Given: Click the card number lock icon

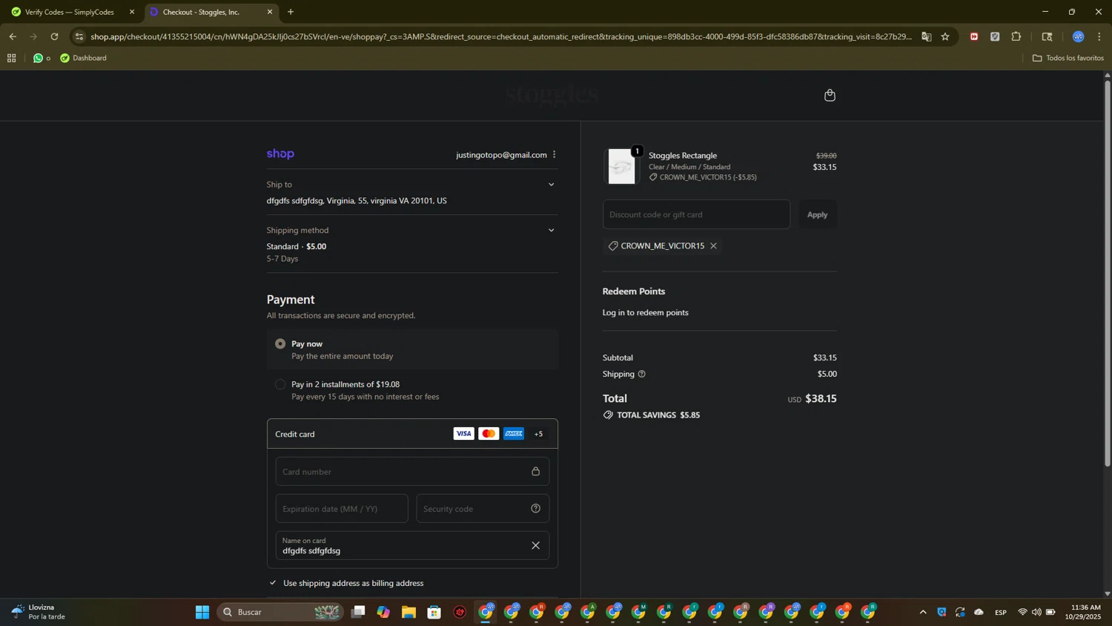Looking at the screenshot, I should point(535,471).
